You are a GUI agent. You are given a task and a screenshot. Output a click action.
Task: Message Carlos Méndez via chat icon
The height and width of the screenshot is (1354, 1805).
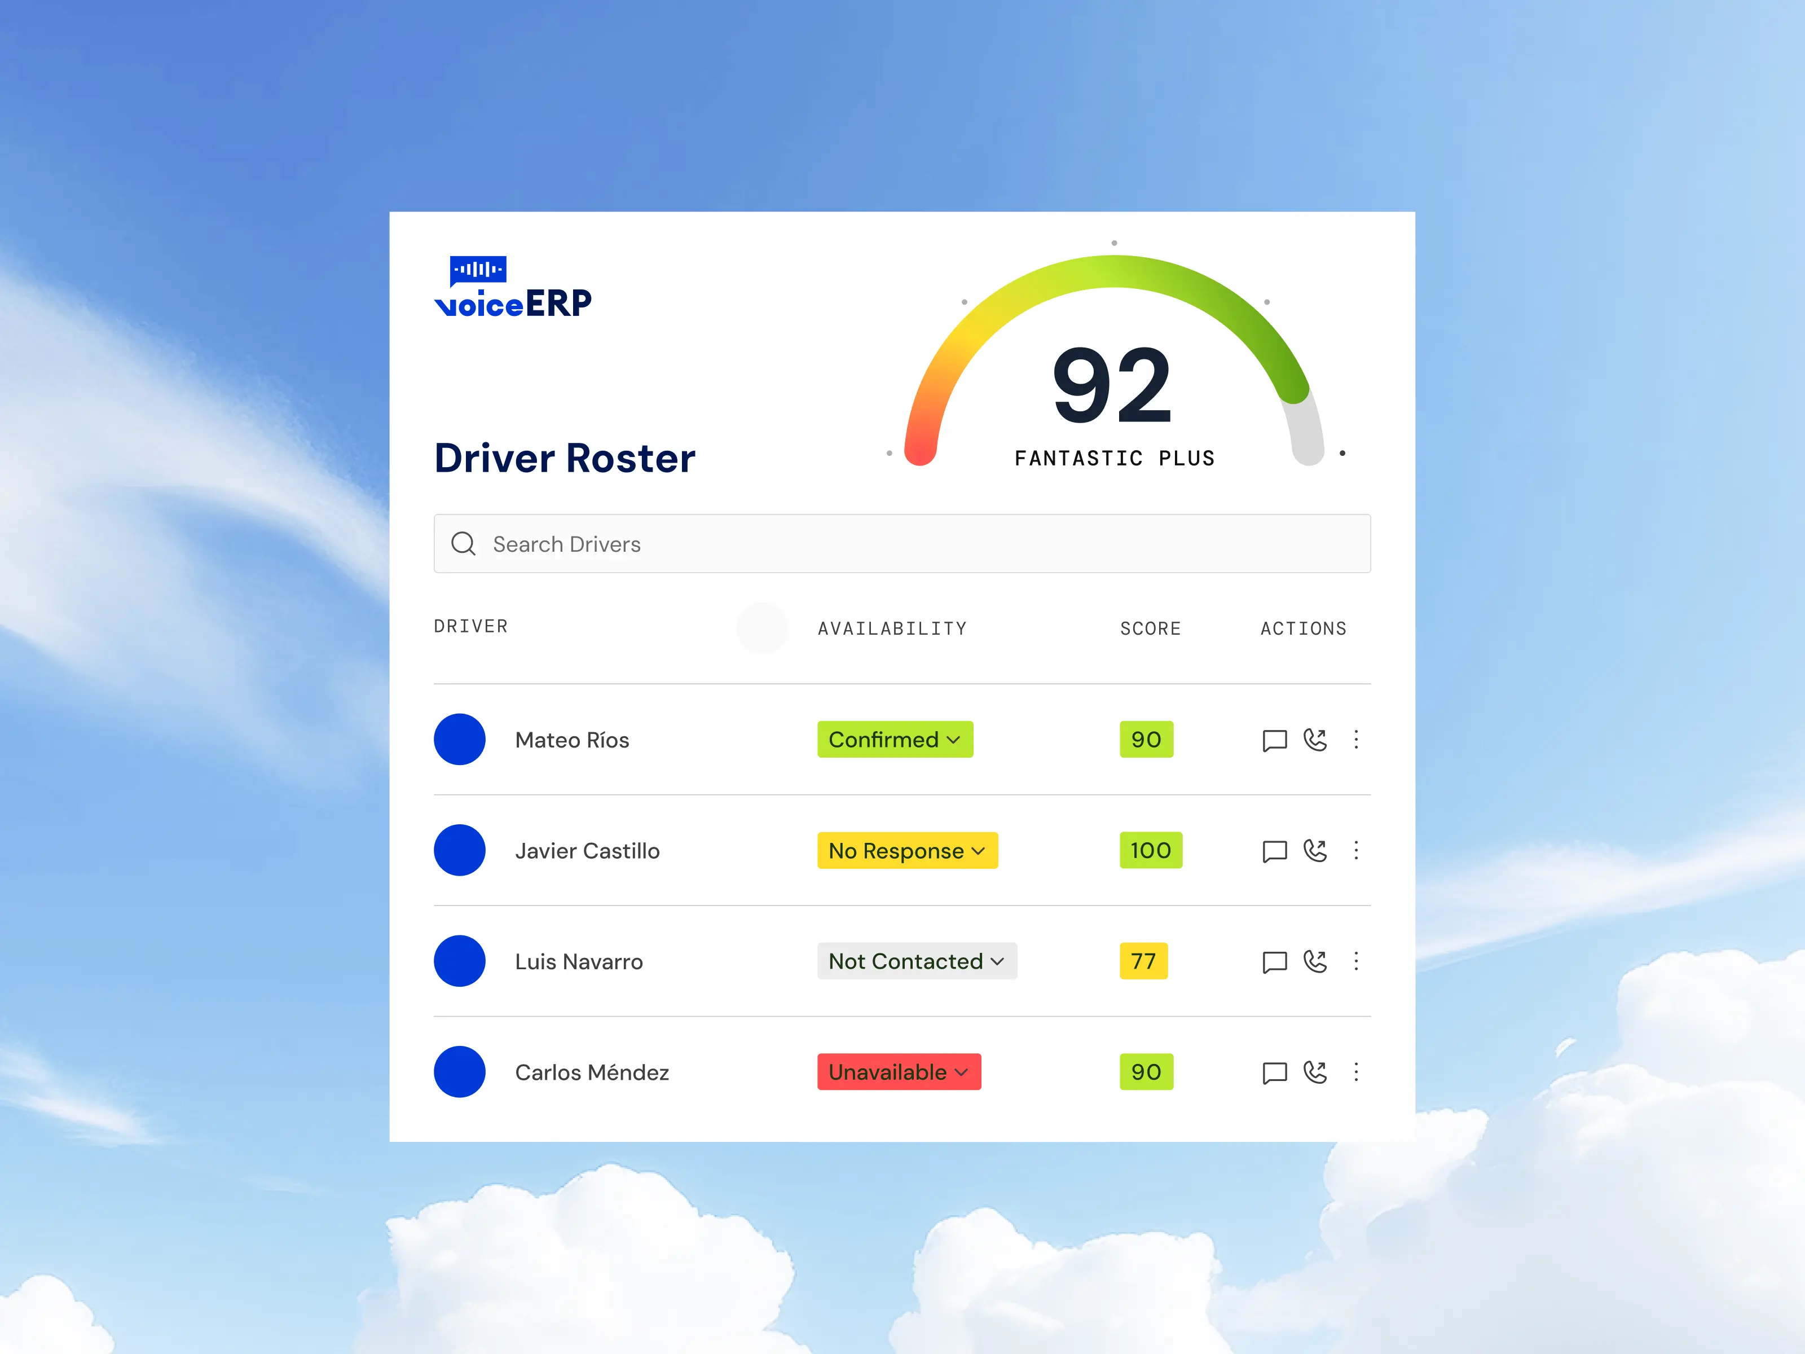pyautogui.click(x=1274, y=1073)
